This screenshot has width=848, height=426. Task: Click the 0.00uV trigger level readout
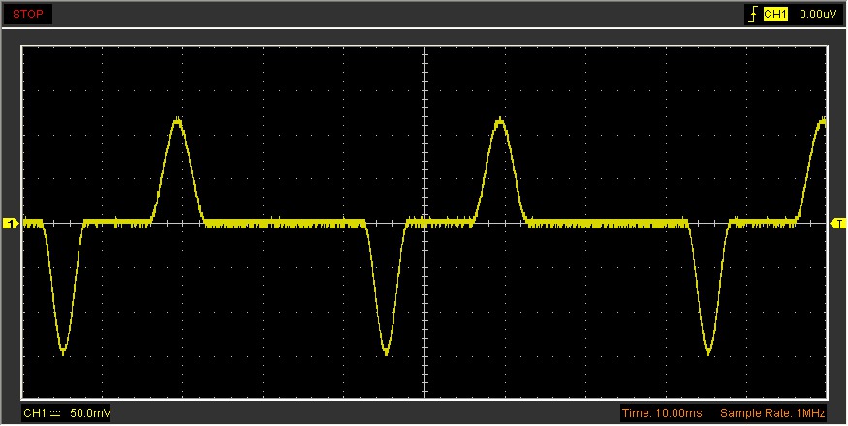point(817,15)
